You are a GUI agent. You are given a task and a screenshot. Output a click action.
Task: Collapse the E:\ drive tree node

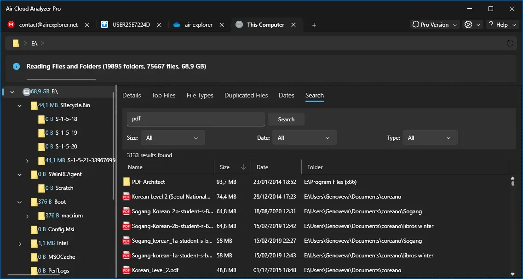pos(12,91)
